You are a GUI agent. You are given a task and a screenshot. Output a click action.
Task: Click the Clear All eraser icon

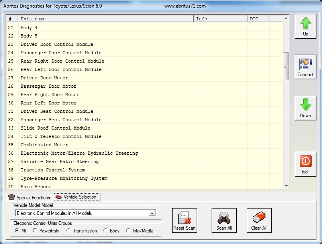[x=259, y=218]
